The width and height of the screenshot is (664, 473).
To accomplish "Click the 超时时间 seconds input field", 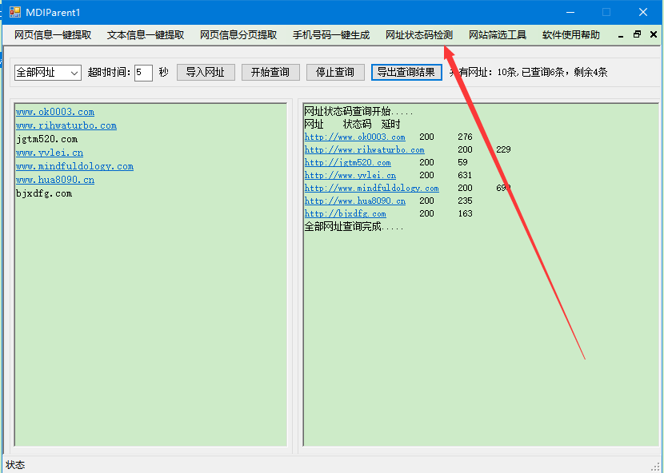I will click(x=143, y=73).
